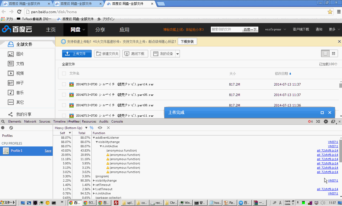The height and width of the screenshot is (206, 342).
Task: Switch to the Network DevTools tab
Action: [30, 122]
